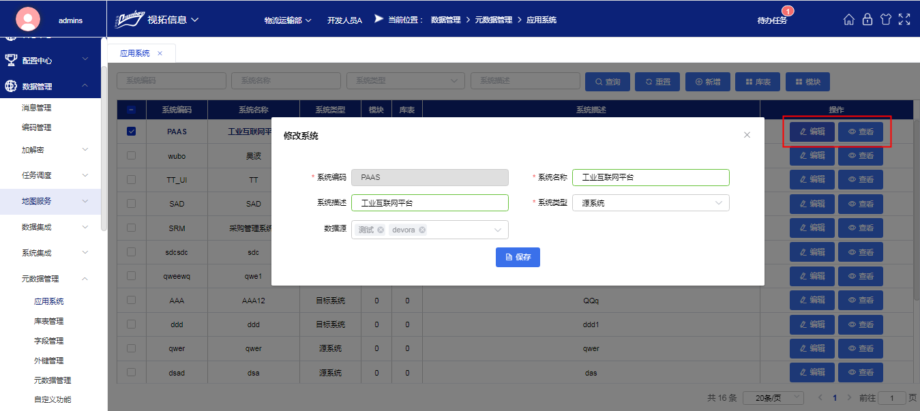
Task: Open 库表管理 in the sidebar
Action: coord(49,321)
